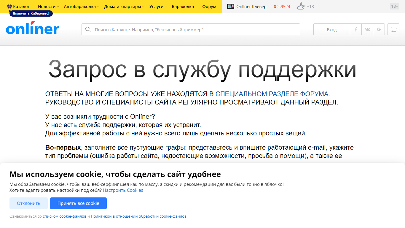Click the onliner logo
Viewport: 405px width, 228px height.
pos(33,28)
